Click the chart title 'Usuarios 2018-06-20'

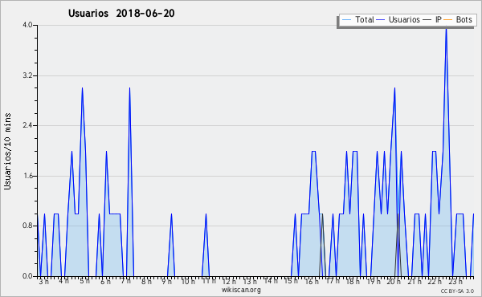(x=121, y=13)
